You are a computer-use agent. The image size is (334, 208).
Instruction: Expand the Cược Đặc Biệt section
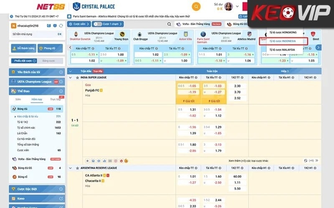tap(37, 189)
